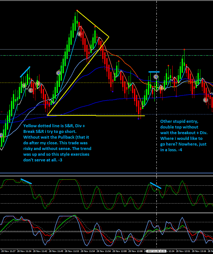The width and height of the screenshot is (213, 254).
Task: Click the 28 Nov 13:16 time label
Action: (199, 251)
